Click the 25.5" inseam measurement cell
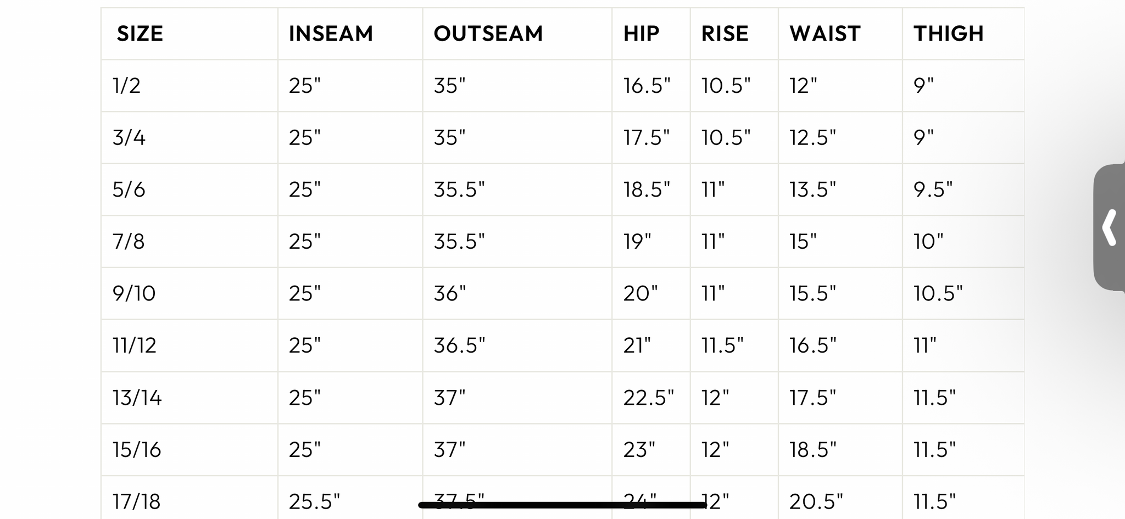 [x=314, y=501]
